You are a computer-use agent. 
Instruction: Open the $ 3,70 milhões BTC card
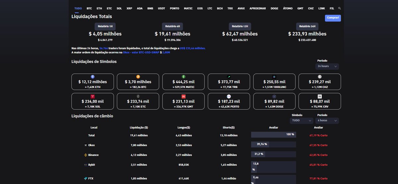[x=138, y=82]
